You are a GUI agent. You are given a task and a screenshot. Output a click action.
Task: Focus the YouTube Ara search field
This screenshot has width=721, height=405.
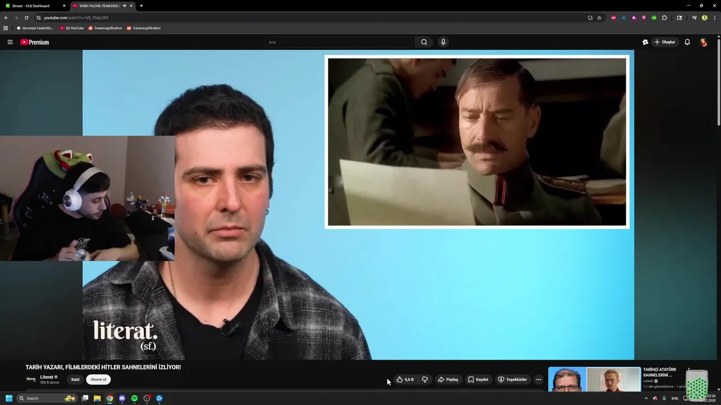tap(340, 42)
